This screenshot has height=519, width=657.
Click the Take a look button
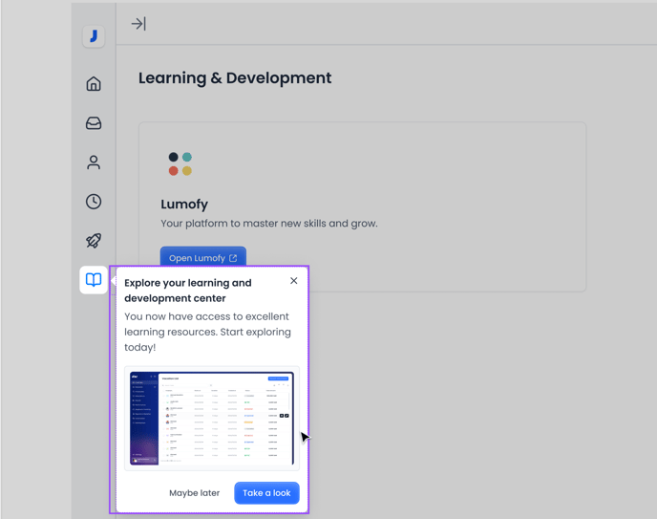point(266,493)
